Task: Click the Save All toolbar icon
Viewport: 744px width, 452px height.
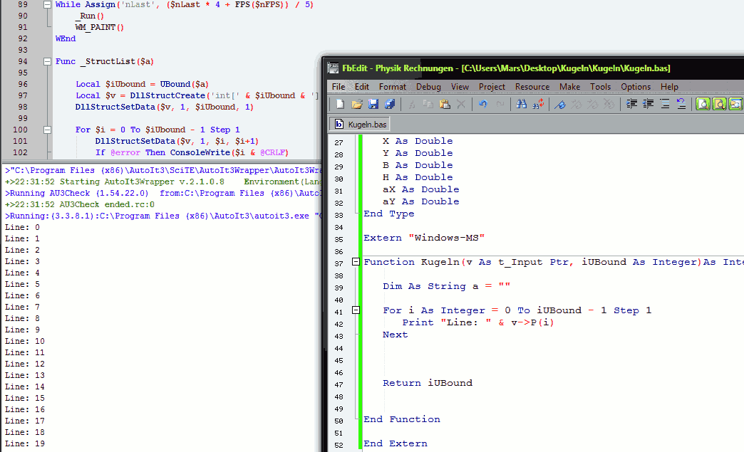Action: point(389,105)
